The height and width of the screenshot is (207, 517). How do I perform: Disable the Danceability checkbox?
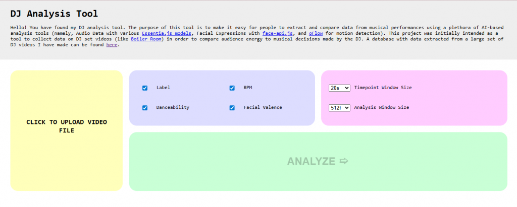pyautogui.click(x=145, y=107)
